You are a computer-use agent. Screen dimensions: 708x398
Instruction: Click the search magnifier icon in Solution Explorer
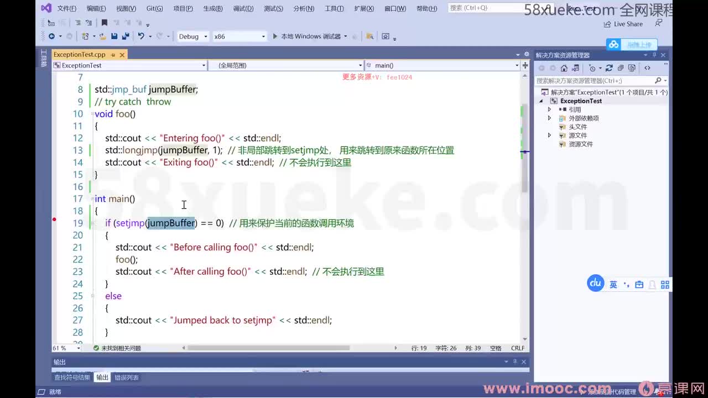coord(658,81)
